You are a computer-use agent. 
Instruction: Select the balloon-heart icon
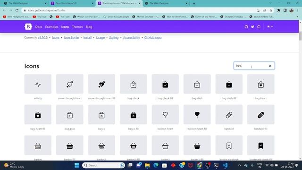(165, 115)
